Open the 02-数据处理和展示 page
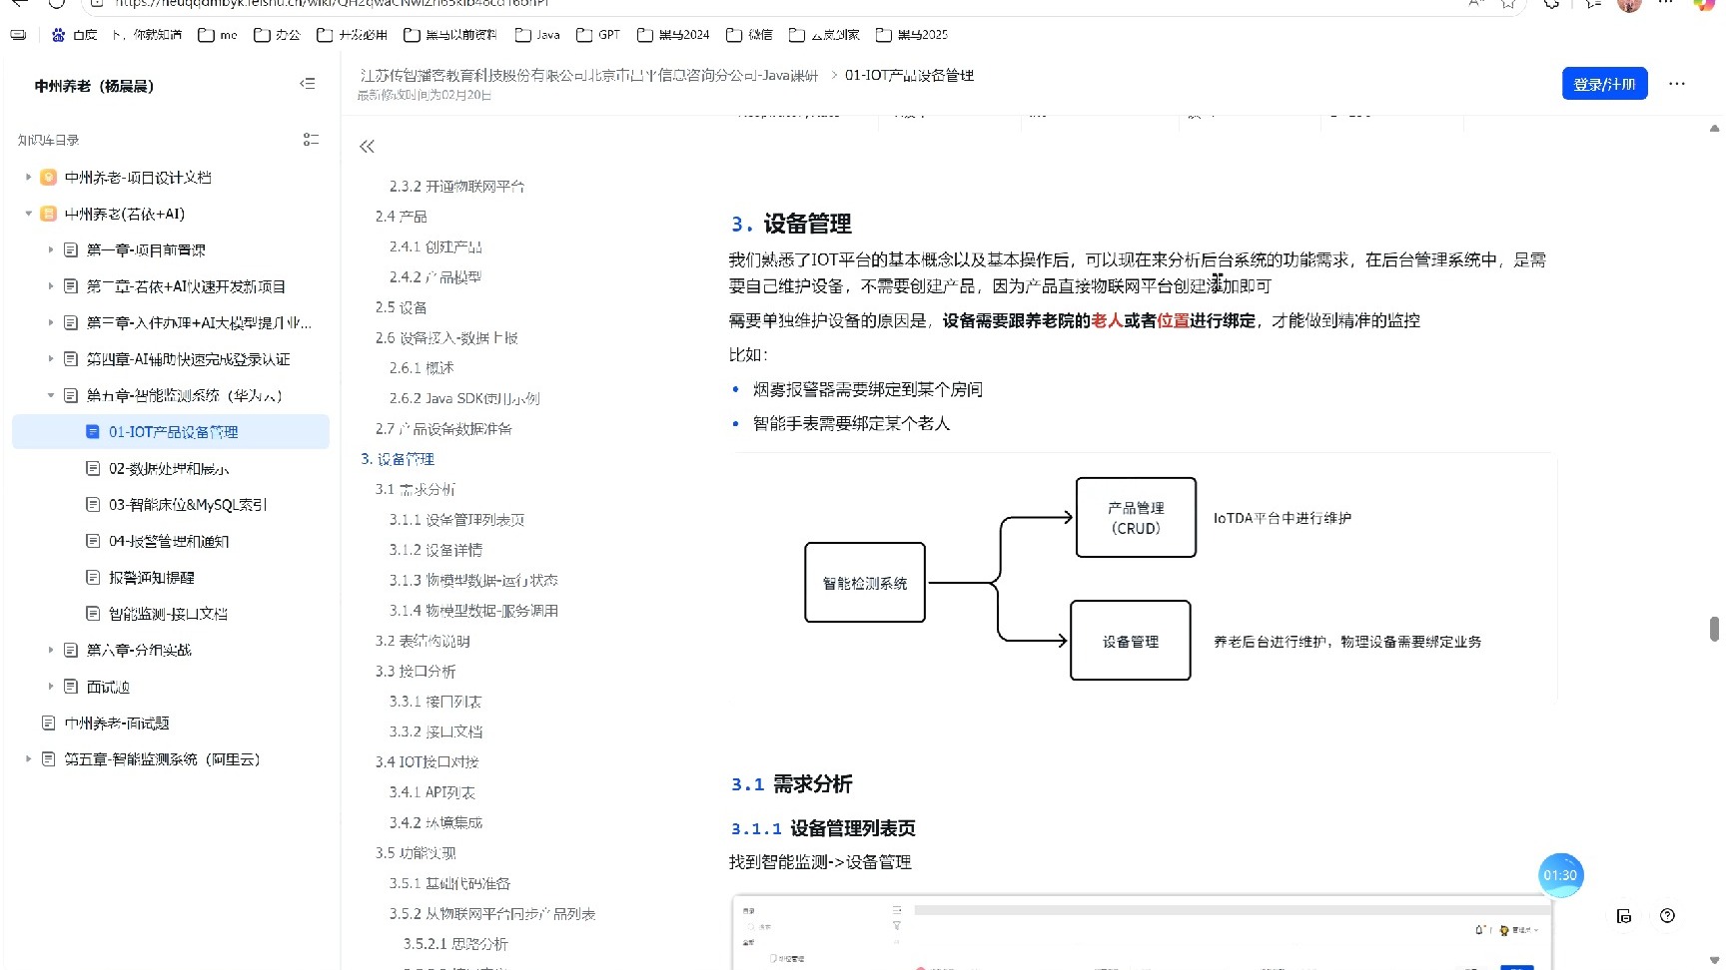This screenshot has width=1726, height=970. [171, 468]
